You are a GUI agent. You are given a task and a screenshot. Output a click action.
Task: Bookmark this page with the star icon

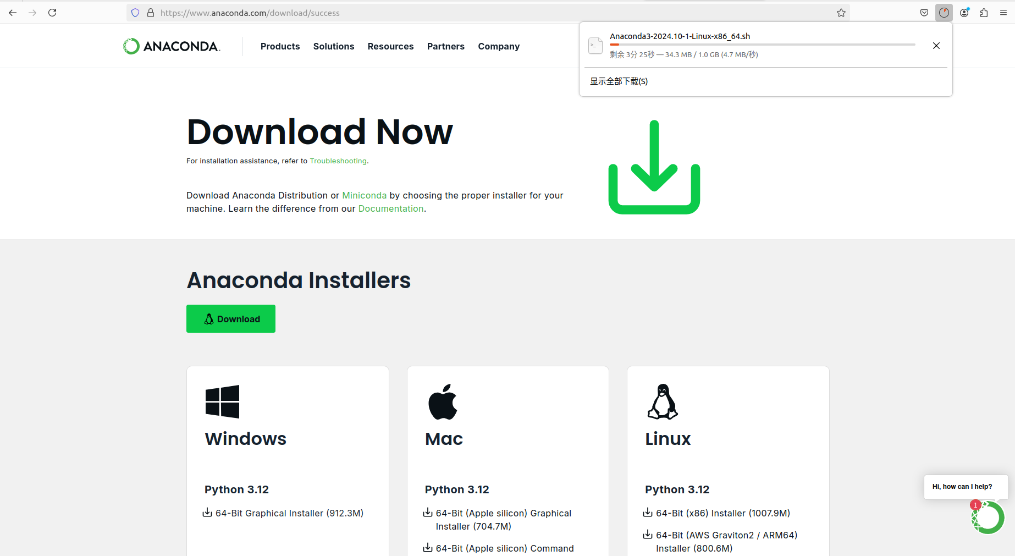pos(841,13)
